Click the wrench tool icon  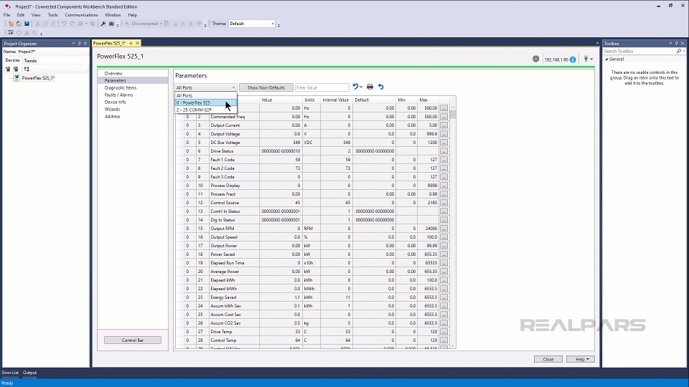tap(103, 24)
